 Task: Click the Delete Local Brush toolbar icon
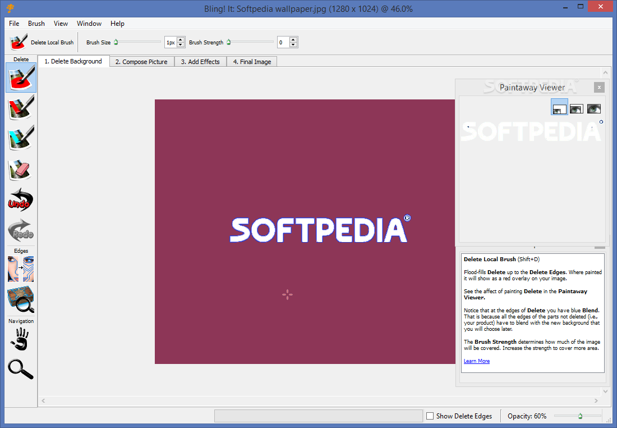[x=18, y=42]
